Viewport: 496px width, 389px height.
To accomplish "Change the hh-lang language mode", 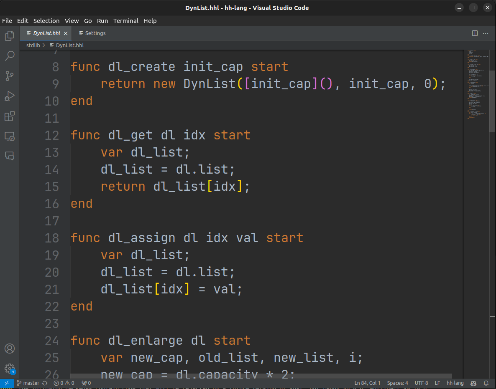I will coord(455,383).
